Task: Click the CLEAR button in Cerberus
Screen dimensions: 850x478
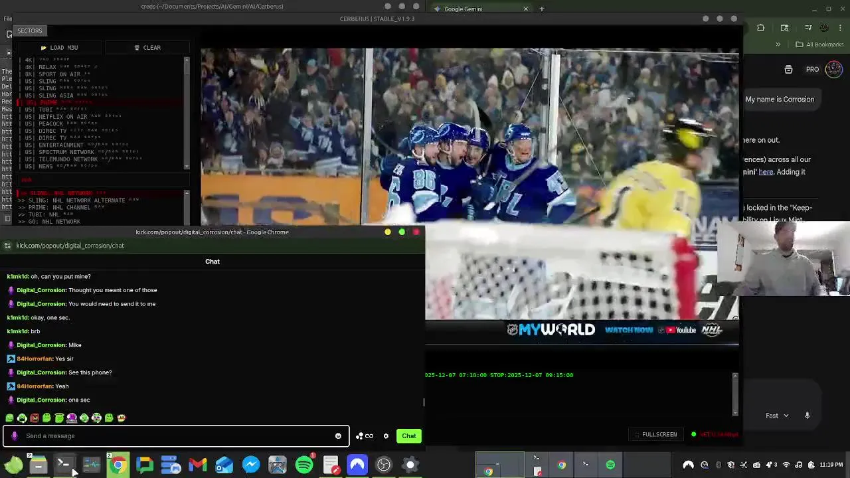Action: (147, 48)
